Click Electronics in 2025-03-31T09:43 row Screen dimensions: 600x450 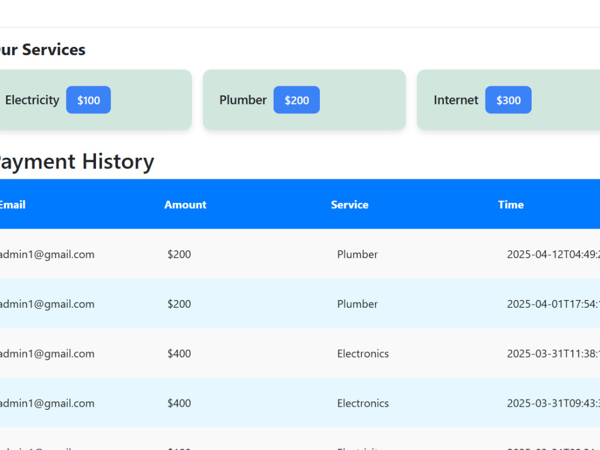coord(363,403)
